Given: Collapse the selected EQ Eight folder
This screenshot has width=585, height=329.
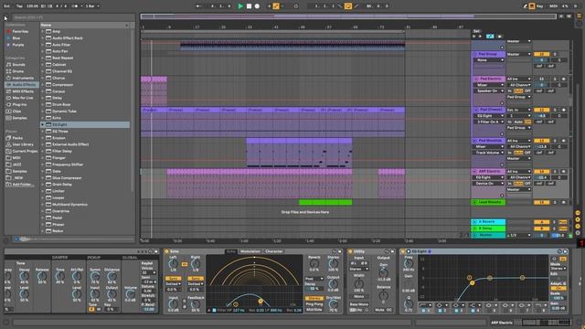Looking at the screenshot, I should click(43, 124).
